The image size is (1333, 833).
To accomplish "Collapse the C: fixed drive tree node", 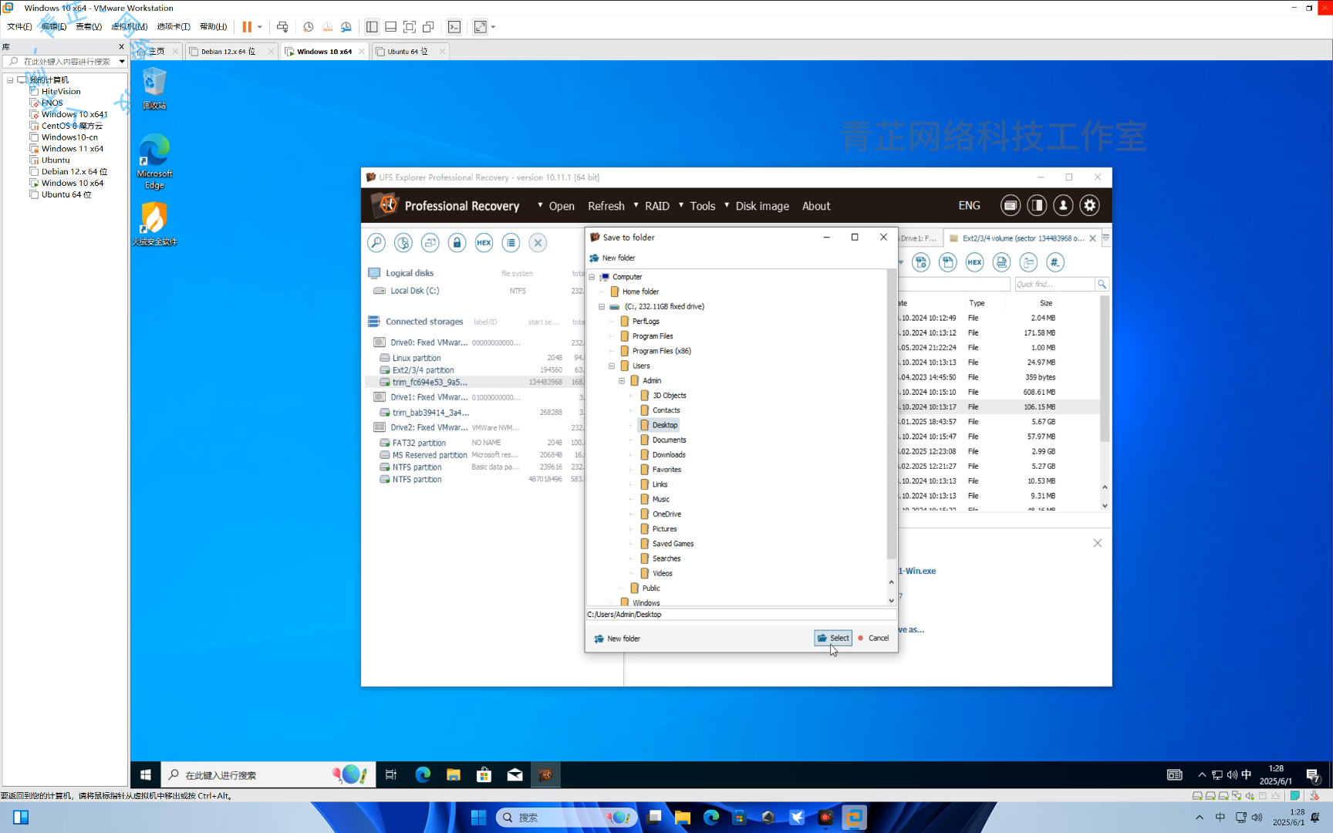I will pos(602,307).
